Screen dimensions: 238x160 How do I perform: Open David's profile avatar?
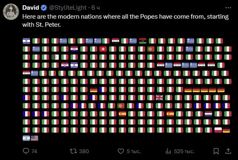[11, 12]
